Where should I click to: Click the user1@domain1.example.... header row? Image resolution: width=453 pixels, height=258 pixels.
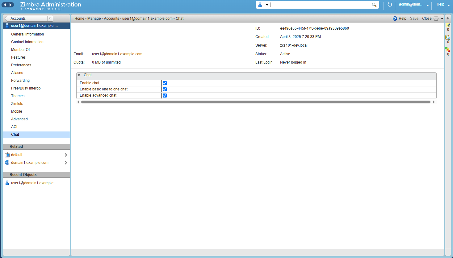coord(36,26)
